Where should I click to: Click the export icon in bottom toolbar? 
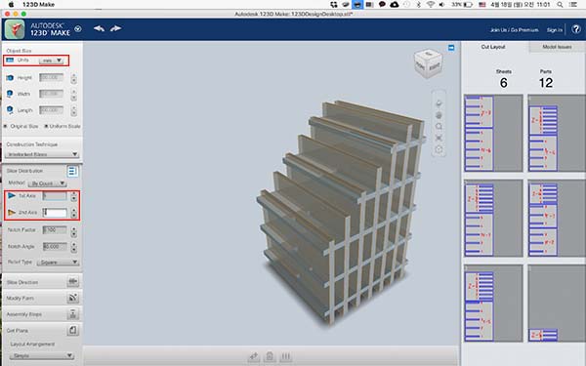[x=254, y=356]
